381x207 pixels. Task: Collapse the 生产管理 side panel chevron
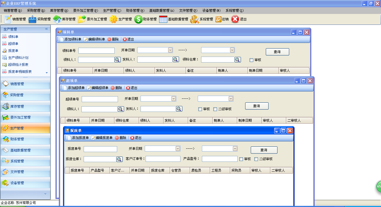point(46,29)
